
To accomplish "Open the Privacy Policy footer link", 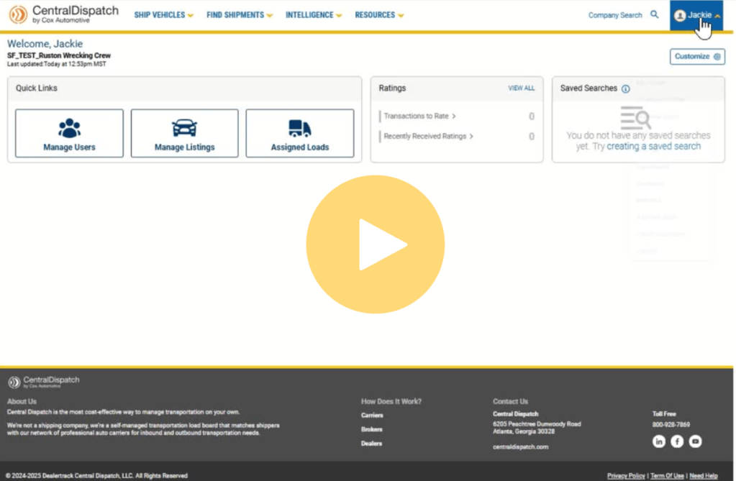I will [625, 475].
